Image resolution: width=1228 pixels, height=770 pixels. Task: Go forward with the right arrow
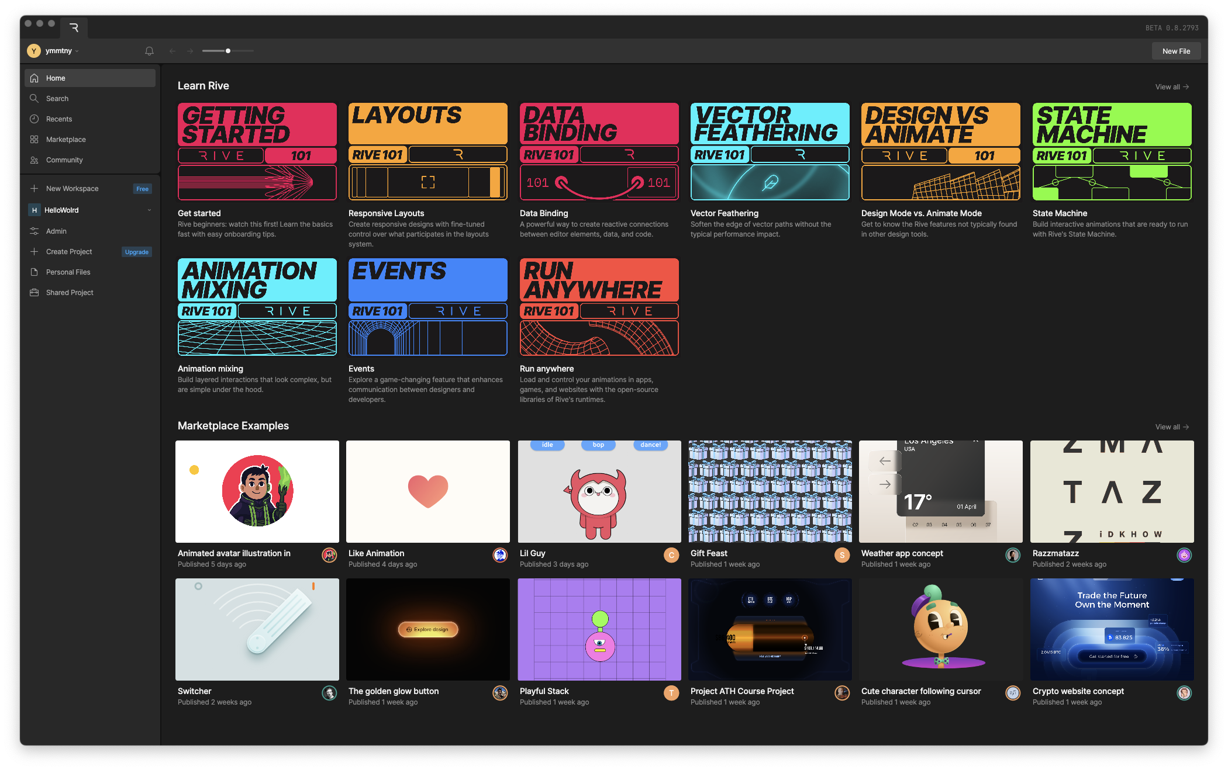[x=190, y=51]
